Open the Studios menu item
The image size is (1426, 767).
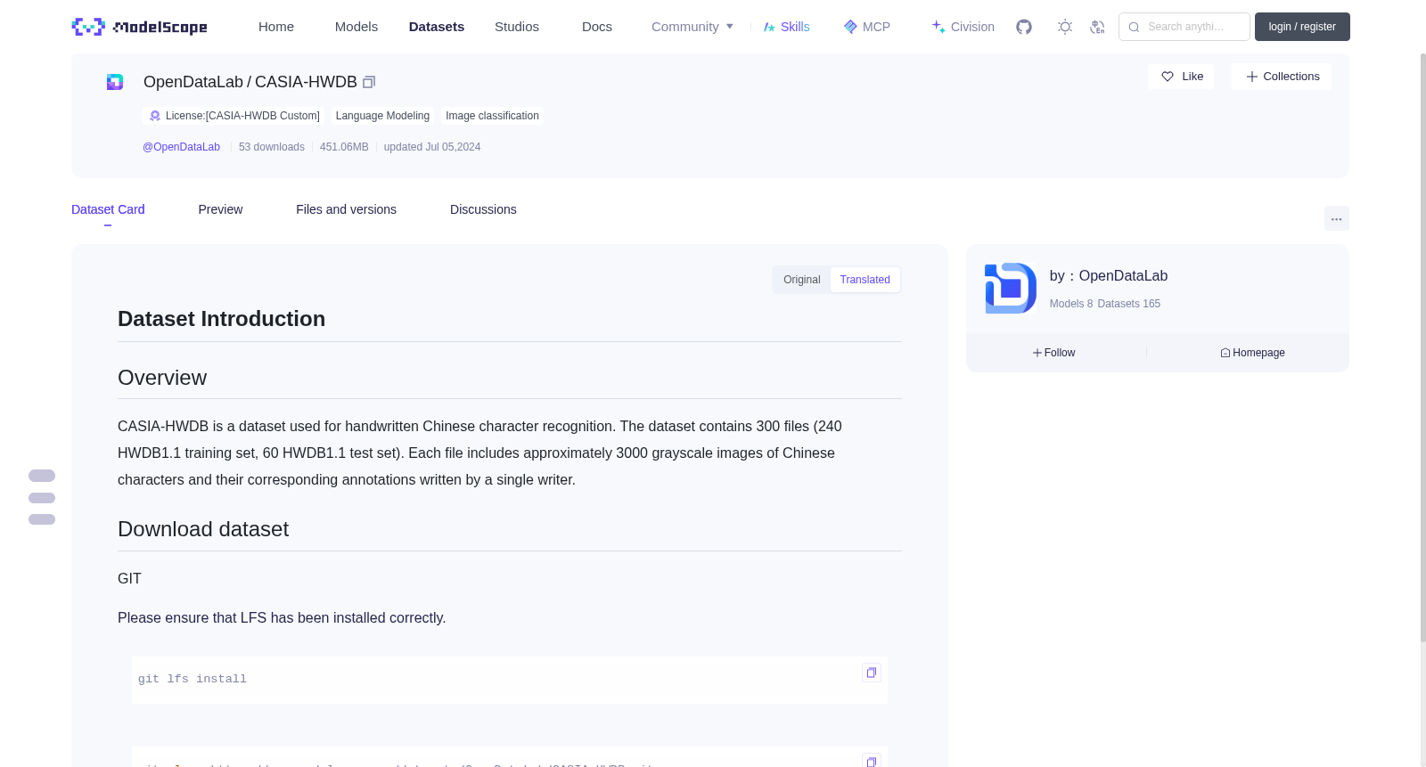click(x=517, y=27)
